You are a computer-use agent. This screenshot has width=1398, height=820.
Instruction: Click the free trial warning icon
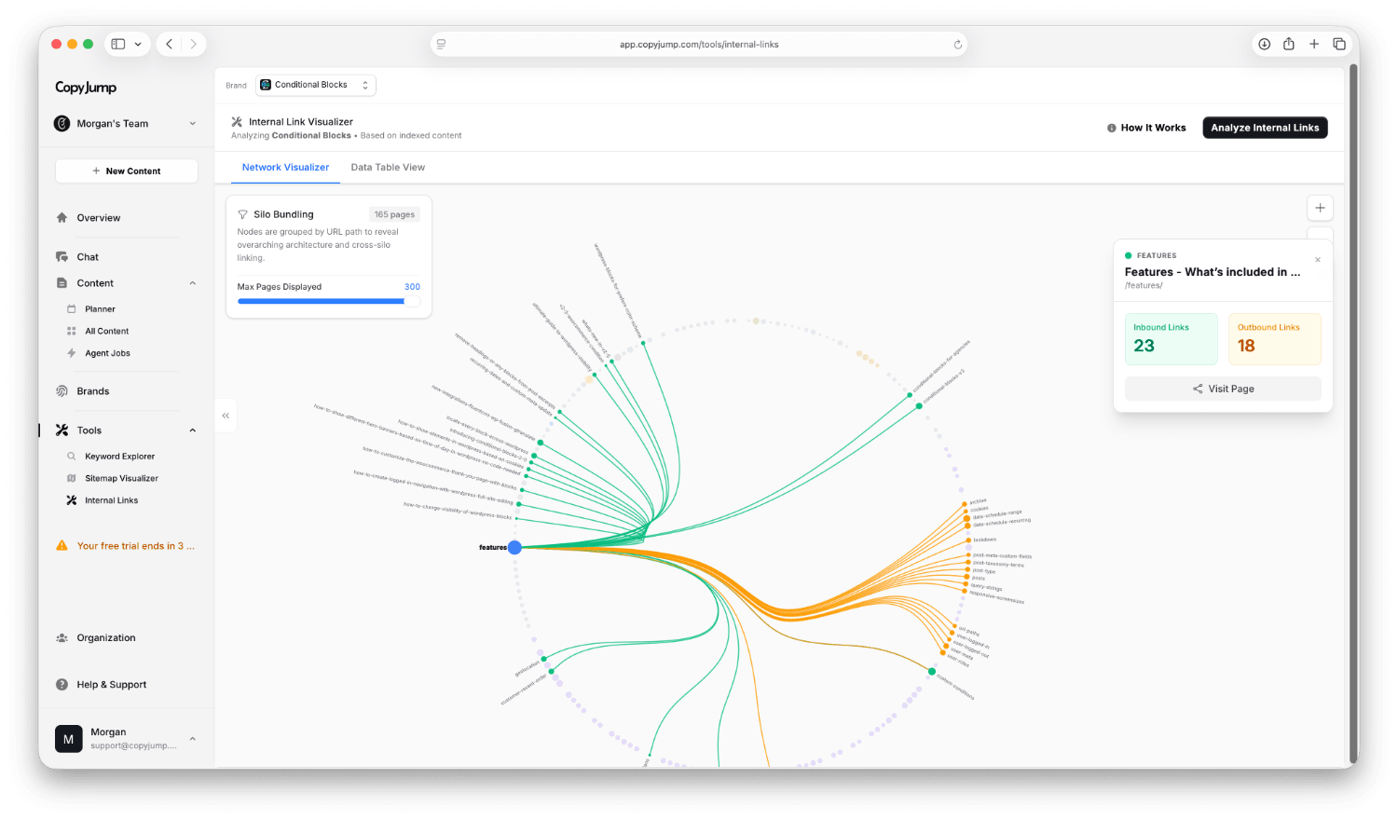pos(62,546)
